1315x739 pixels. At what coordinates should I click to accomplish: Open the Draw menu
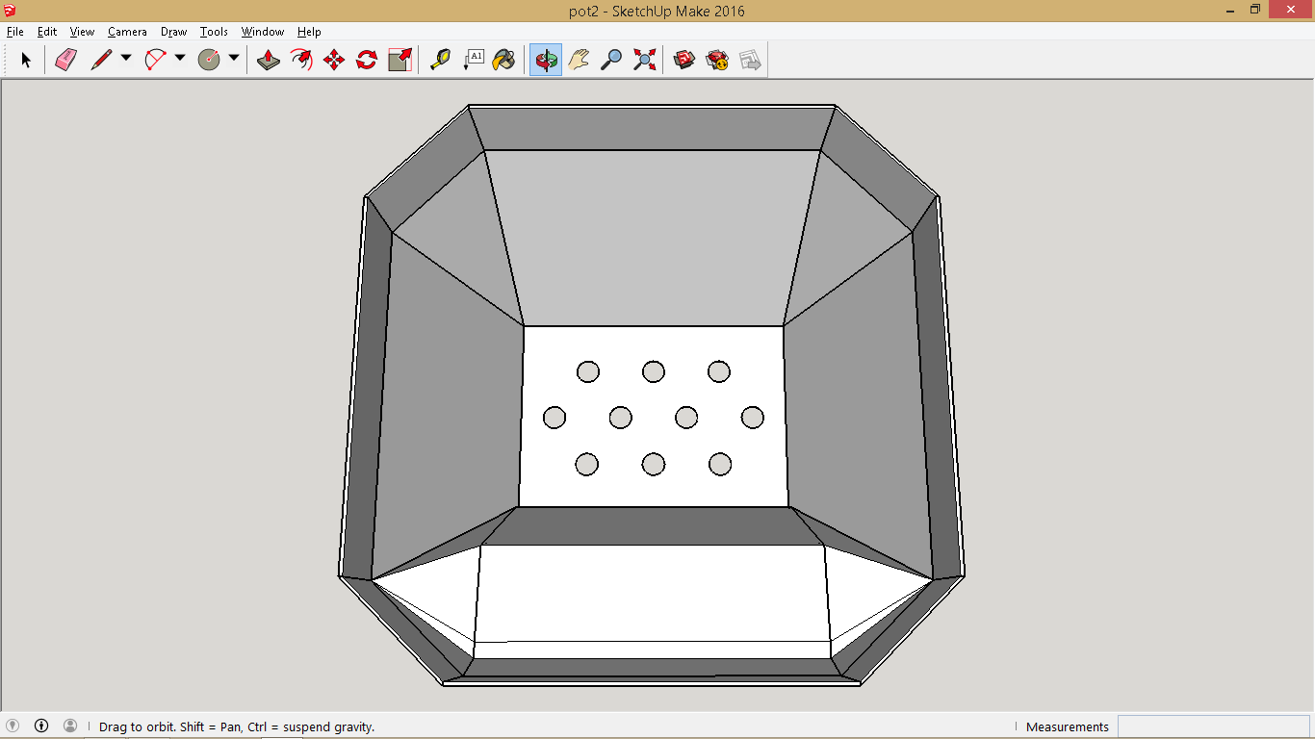pos(173,31)
